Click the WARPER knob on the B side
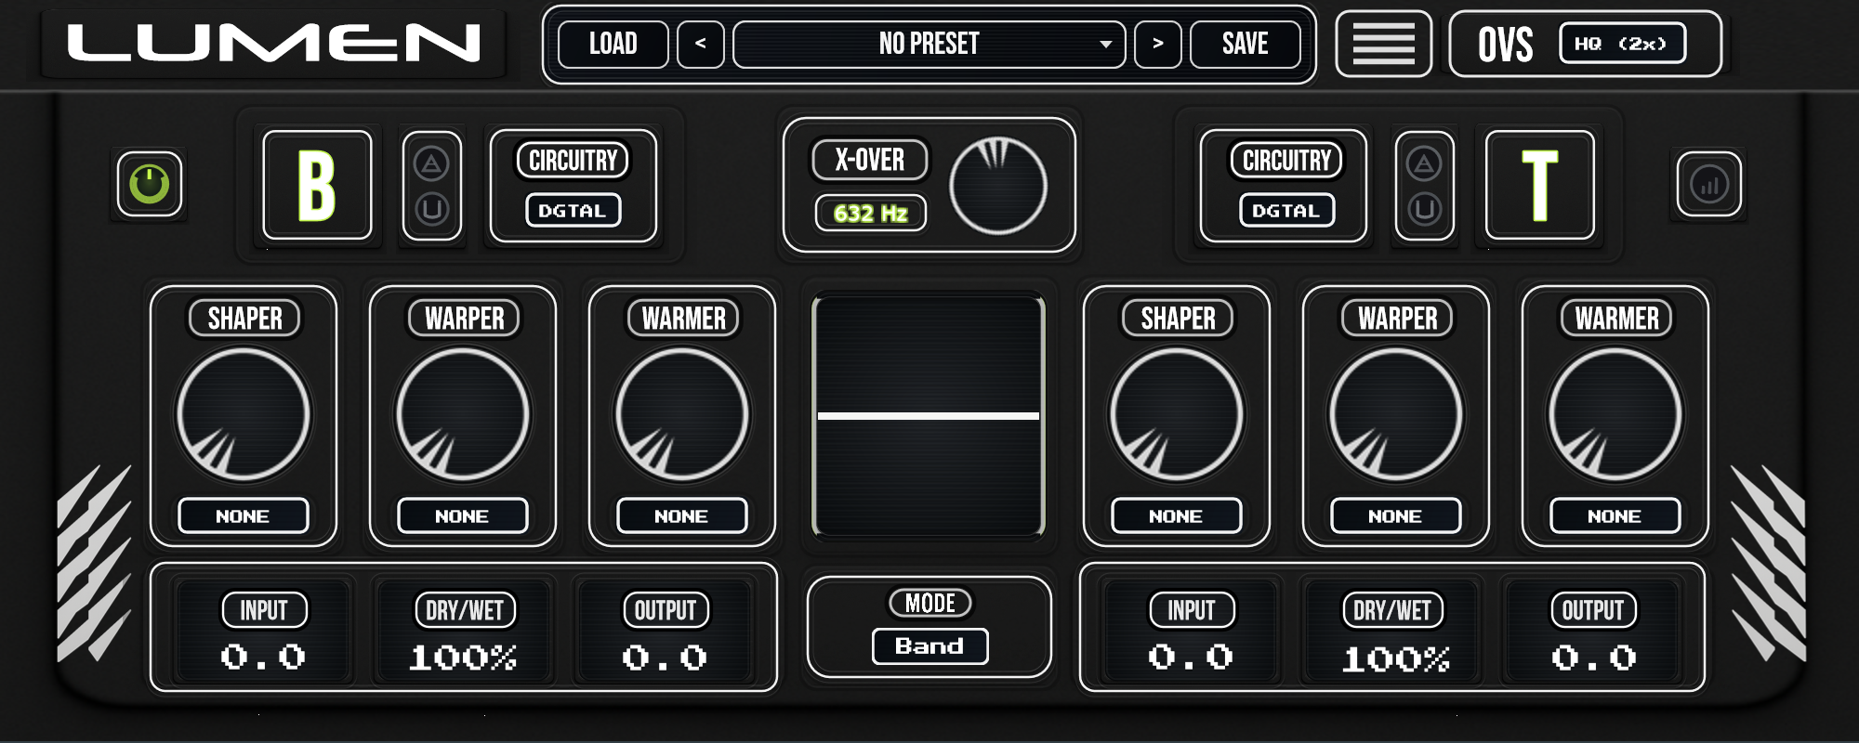 coord(463,415)
